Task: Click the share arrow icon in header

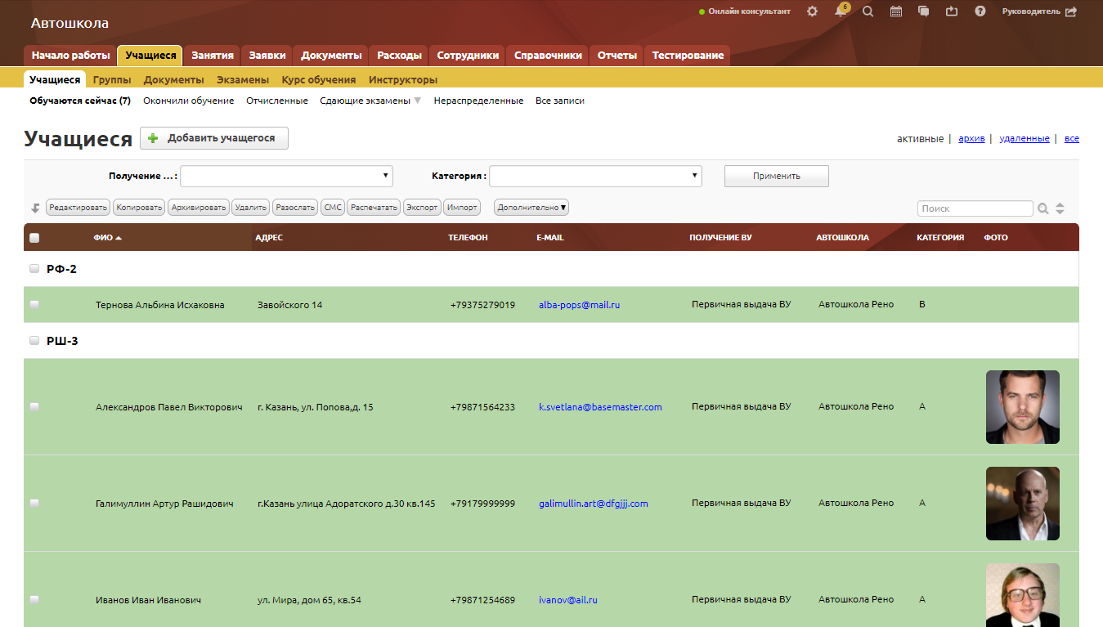Action: click(x=952, y=11)
